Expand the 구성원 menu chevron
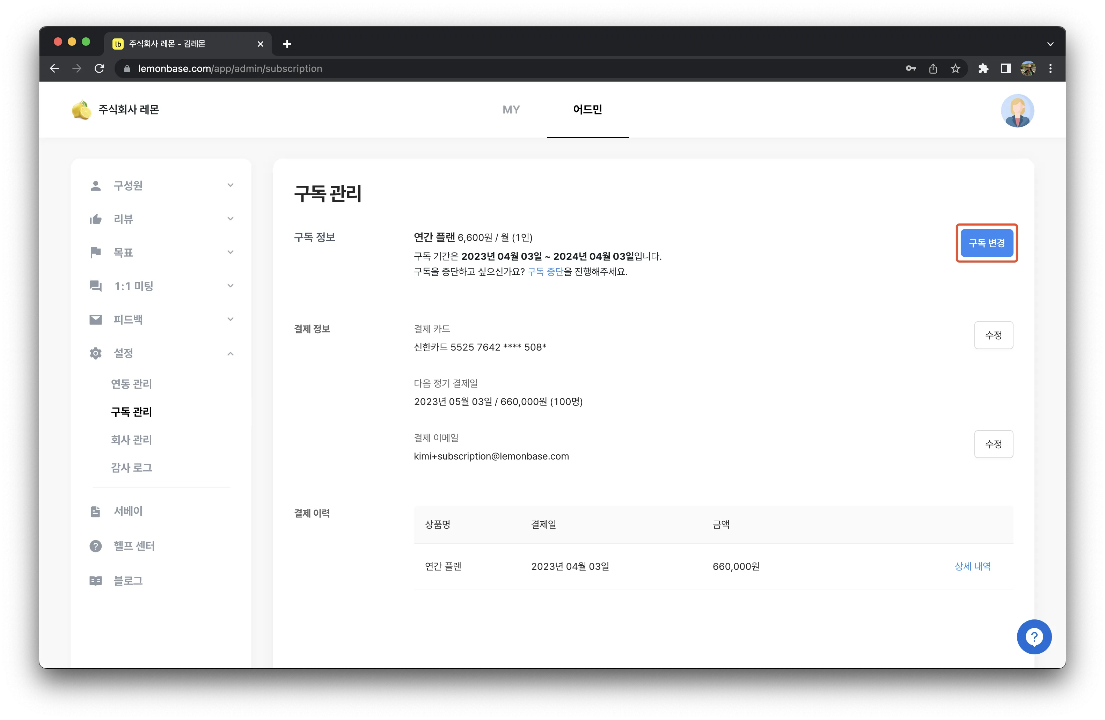 [230, 185]
